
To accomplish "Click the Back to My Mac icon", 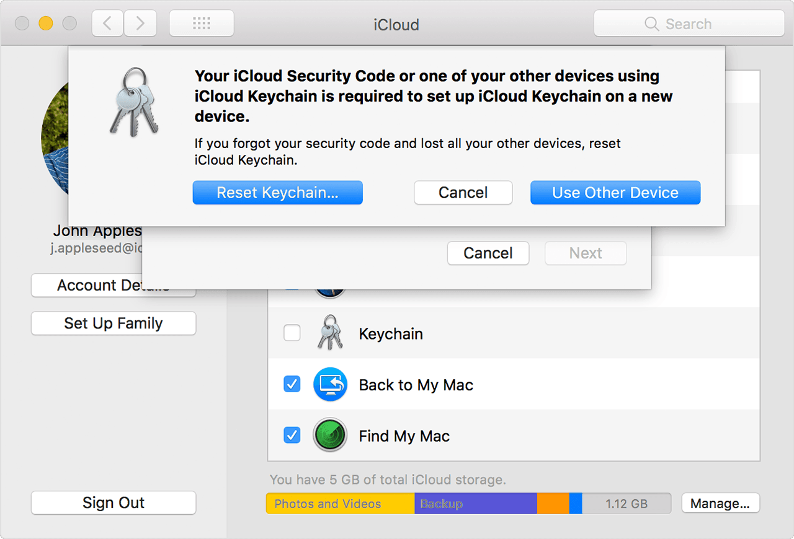I will [330, 384].
